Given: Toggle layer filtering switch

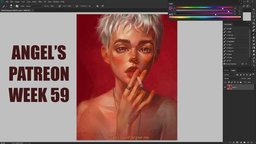Looking at the screenshot, I should click(x=253, y=74).
